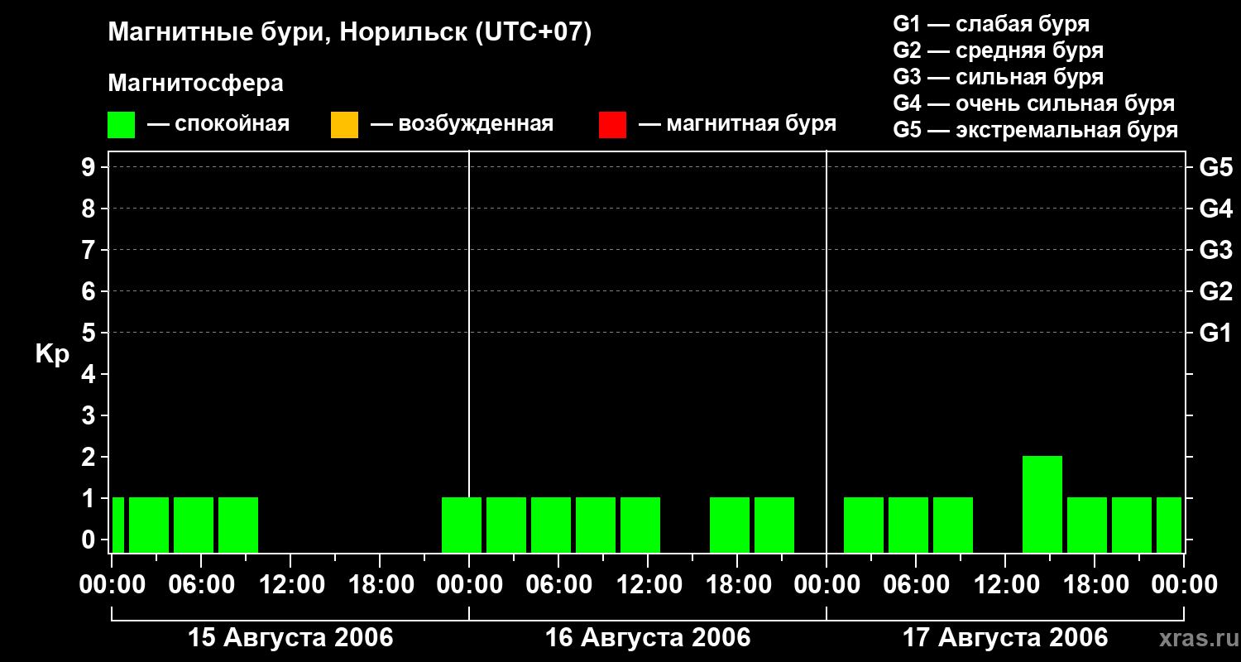
Task: Click the '17 Августа 2006' date label
Action: (x=1005, y=638)
